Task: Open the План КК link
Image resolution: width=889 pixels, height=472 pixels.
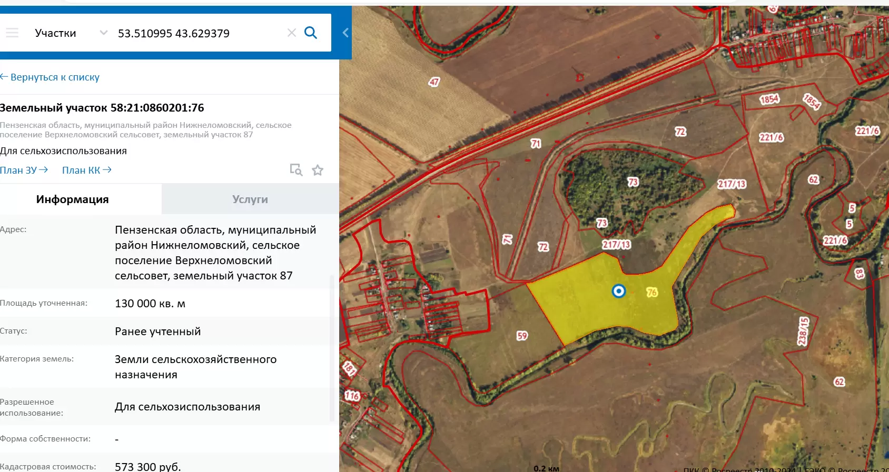Action: tap(86, 170)
